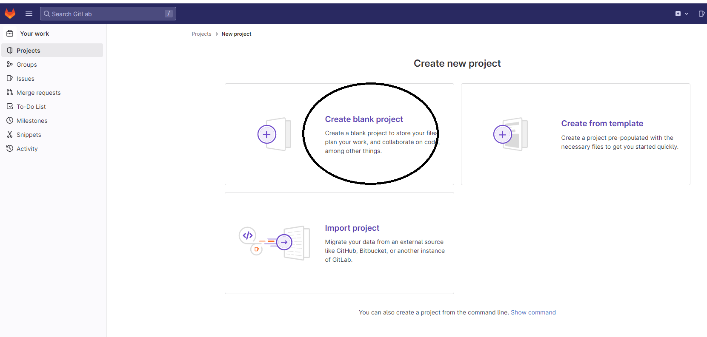Click the Projects sidebar icon
The width and height of the screenshot is (707, 337).
point(10,50)
